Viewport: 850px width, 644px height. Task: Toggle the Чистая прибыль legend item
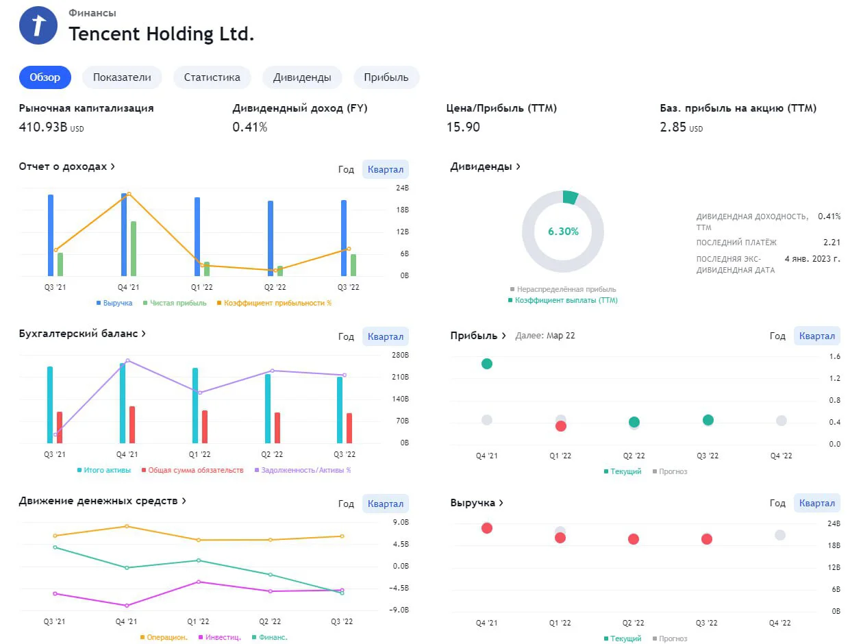point(175,303)
